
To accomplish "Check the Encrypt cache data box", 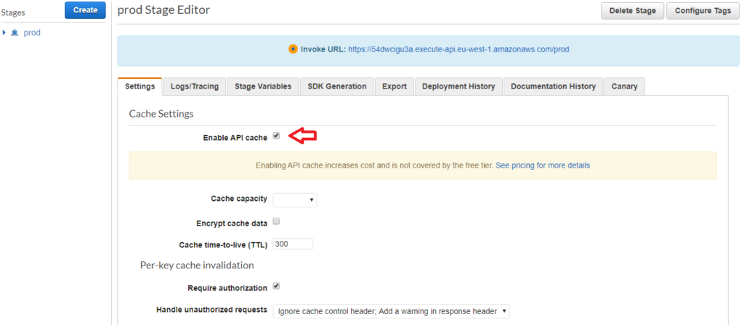I will (276, 222).
